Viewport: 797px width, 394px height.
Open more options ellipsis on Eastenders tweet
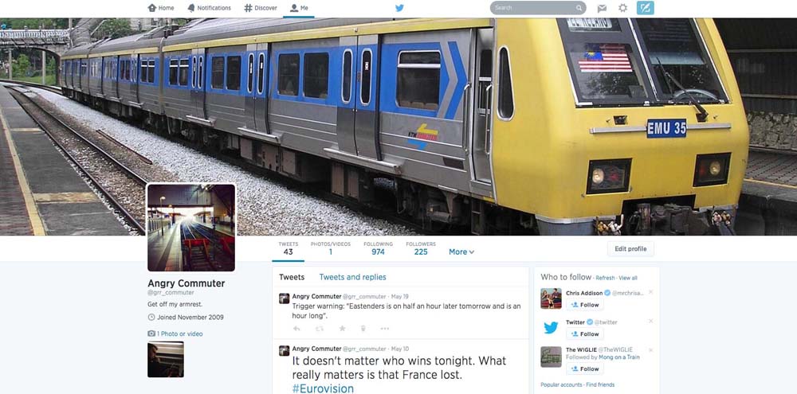(x=385, y=329)
